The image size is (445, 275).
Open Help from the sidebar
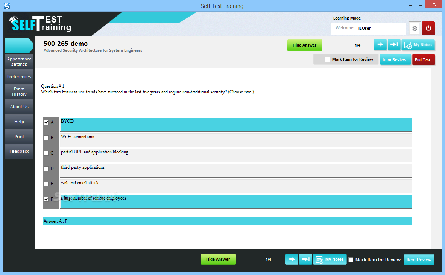point(19,122)
